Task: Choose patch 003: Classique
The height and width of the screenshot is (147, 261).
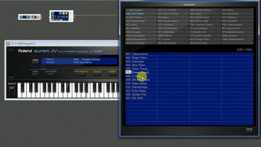Action: click(x=141, y=61)
